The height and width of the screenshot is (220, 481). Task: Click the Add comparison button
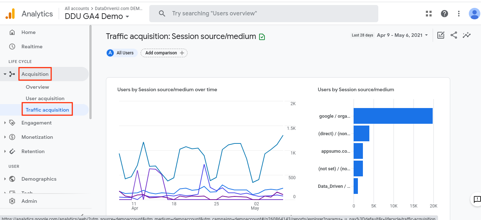(164, 53)
